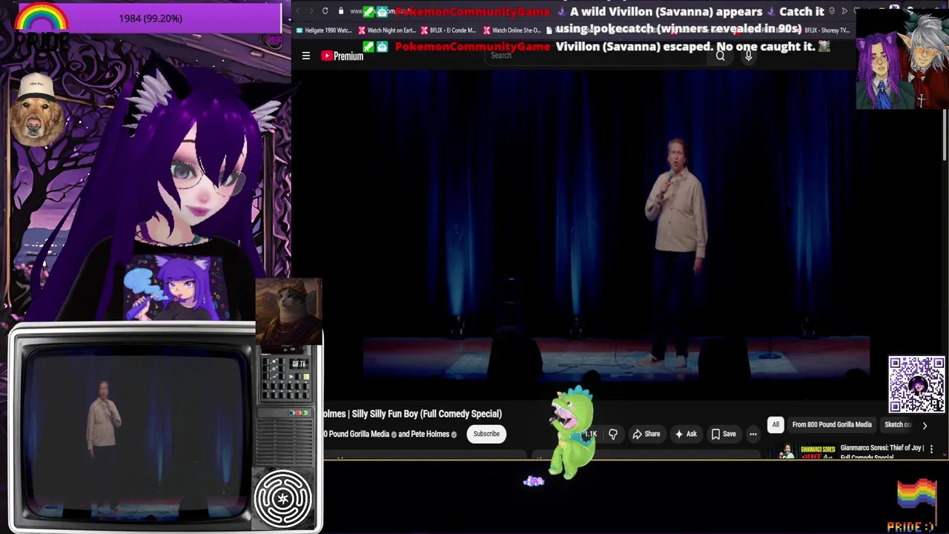949x534 pixels.
Task: Reload the browser page
Action: (x=325, y=11)
